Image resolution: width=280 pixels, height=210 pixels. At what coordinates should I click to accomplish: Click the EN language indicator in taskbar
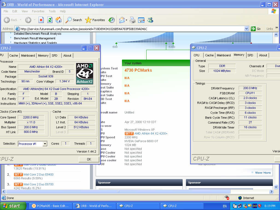pos(224,206)
